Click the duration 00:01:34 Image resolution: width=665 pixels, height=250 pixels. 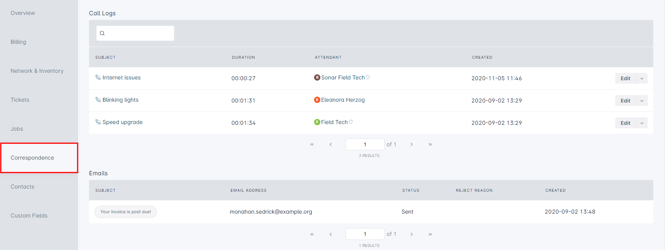point(243,123)
